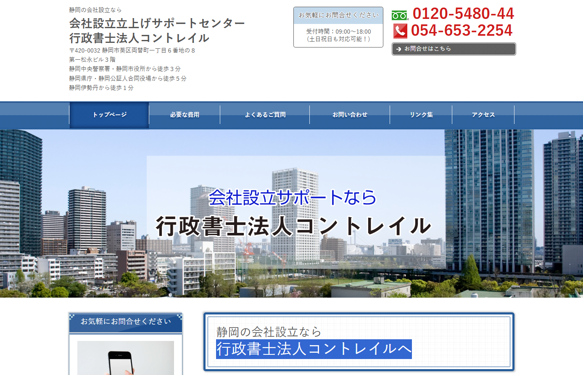Click the phone number 054-653-2254
Viewport: 583px width, 375px height.
pos(462,31)
